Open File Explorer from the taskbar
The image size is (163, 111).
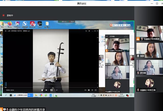[x=36, y=95]
